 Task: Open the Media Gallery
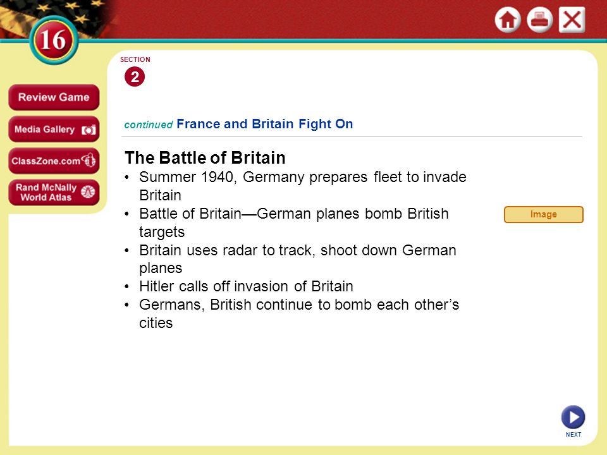point(54,129)
